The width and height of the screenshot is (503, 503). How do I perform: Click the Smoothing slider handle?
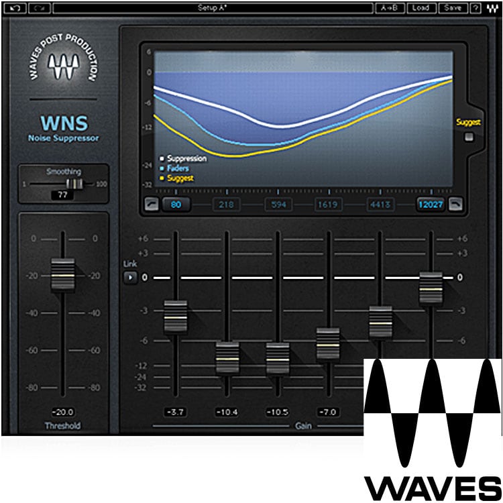pyautogui.click(x=74, y=184)
